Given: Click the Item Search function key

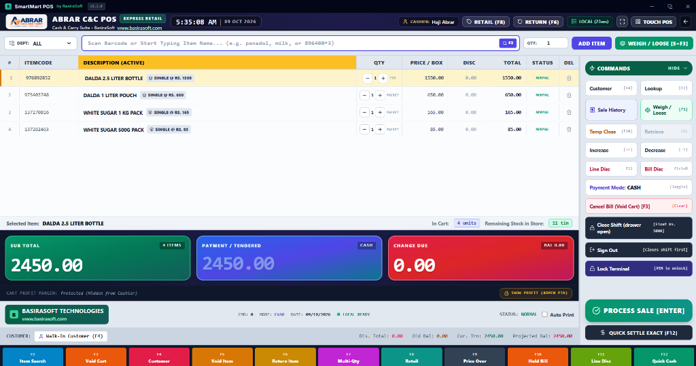Looking at the screenshot, I should pyautogui.click(x=33, y=358).
